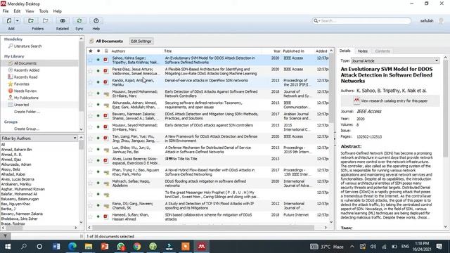Toggle read status dot for Luo, Shibo row
Image resolution: width=450 pixels, height=253 pixels.
tap(98, 150)
